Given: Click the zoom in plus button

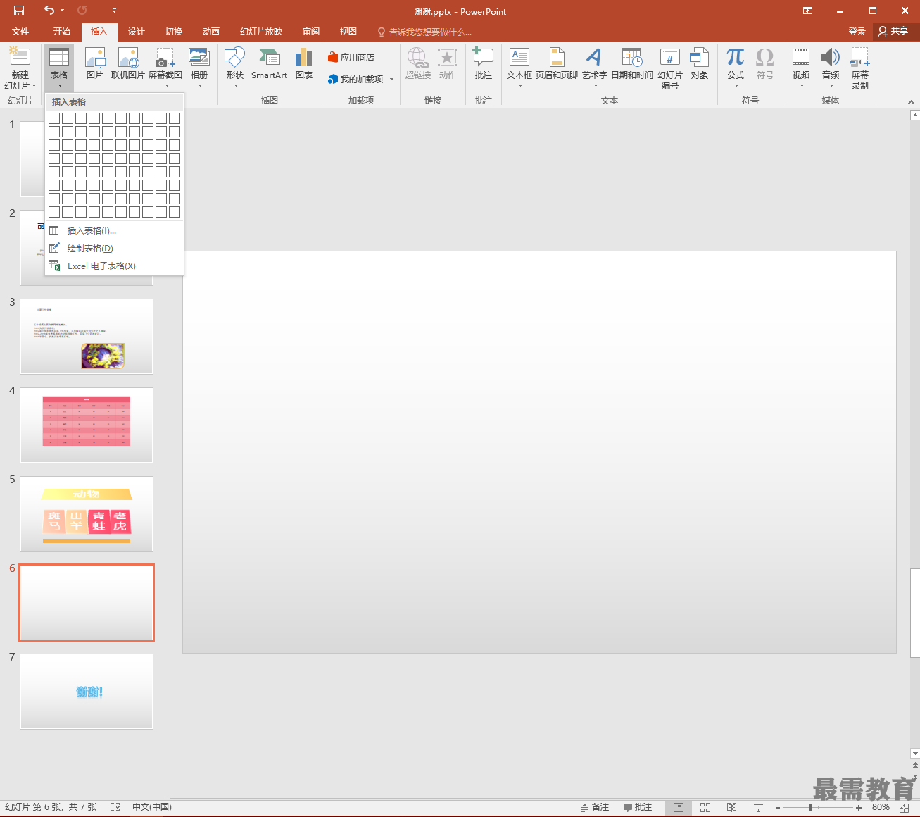Looking at the screenshot, I should (x=859, y=807).
